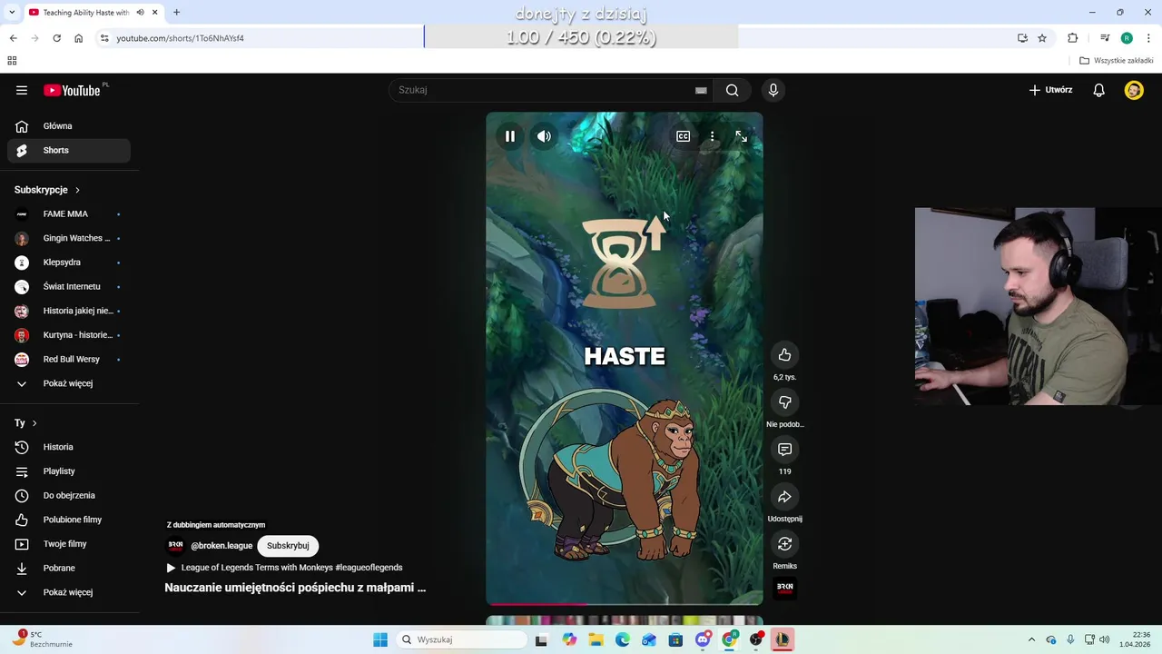Image resolution: width=1162 pixels, height=654 pixels.
Task: Open Do obejrzenia watch later
Action: tap(69, 495)
